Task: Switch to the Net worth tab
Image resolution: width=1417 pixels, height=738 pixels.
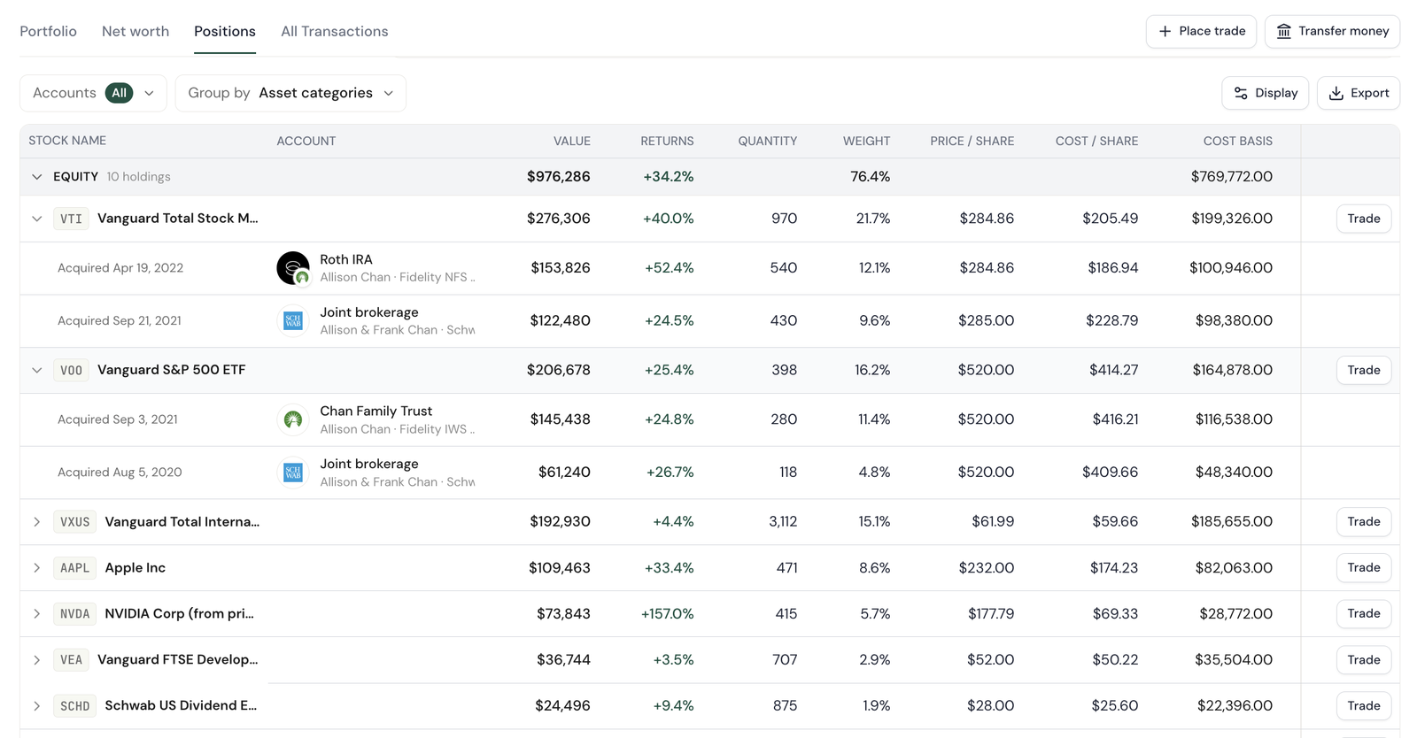Action: (136, 31)
